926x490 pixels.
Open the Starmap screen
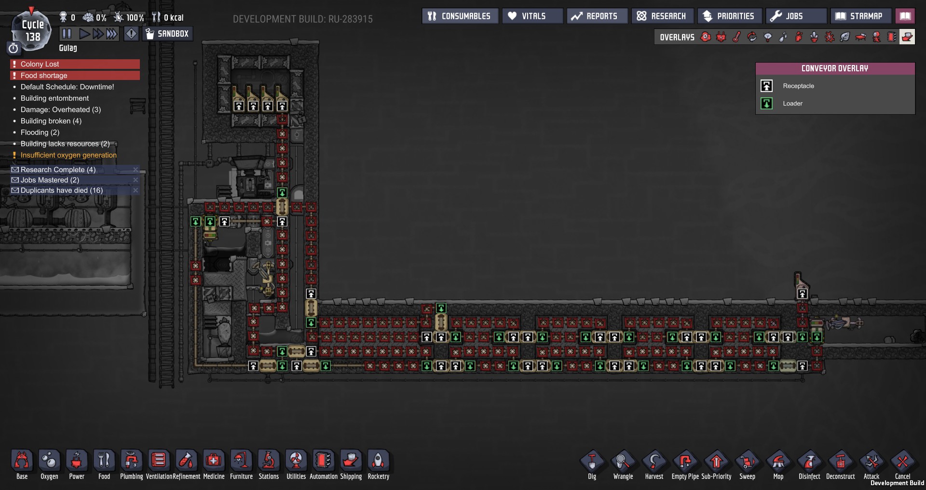click(860, 16)
